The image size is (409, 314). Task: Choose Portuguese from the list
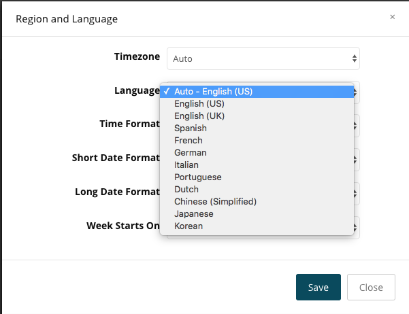click(257, 177)
